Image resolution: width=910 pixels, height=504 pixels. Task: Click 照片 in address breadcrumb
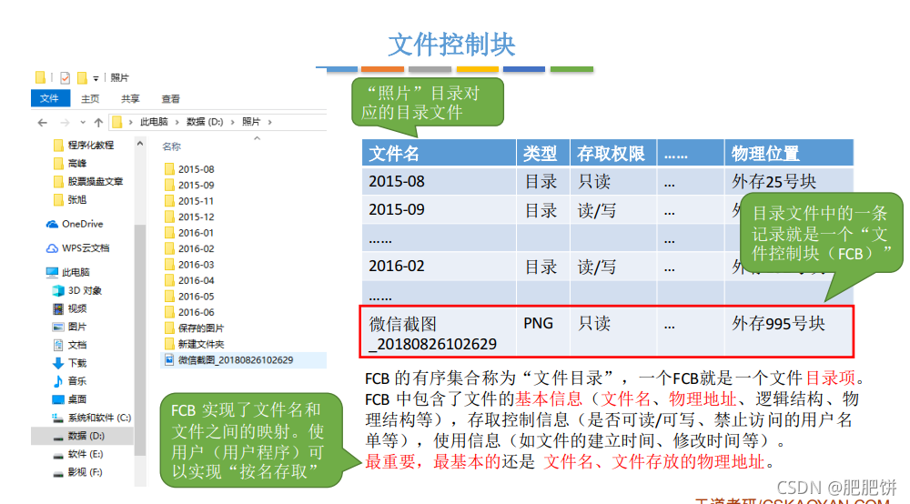(x=251, y=122)
